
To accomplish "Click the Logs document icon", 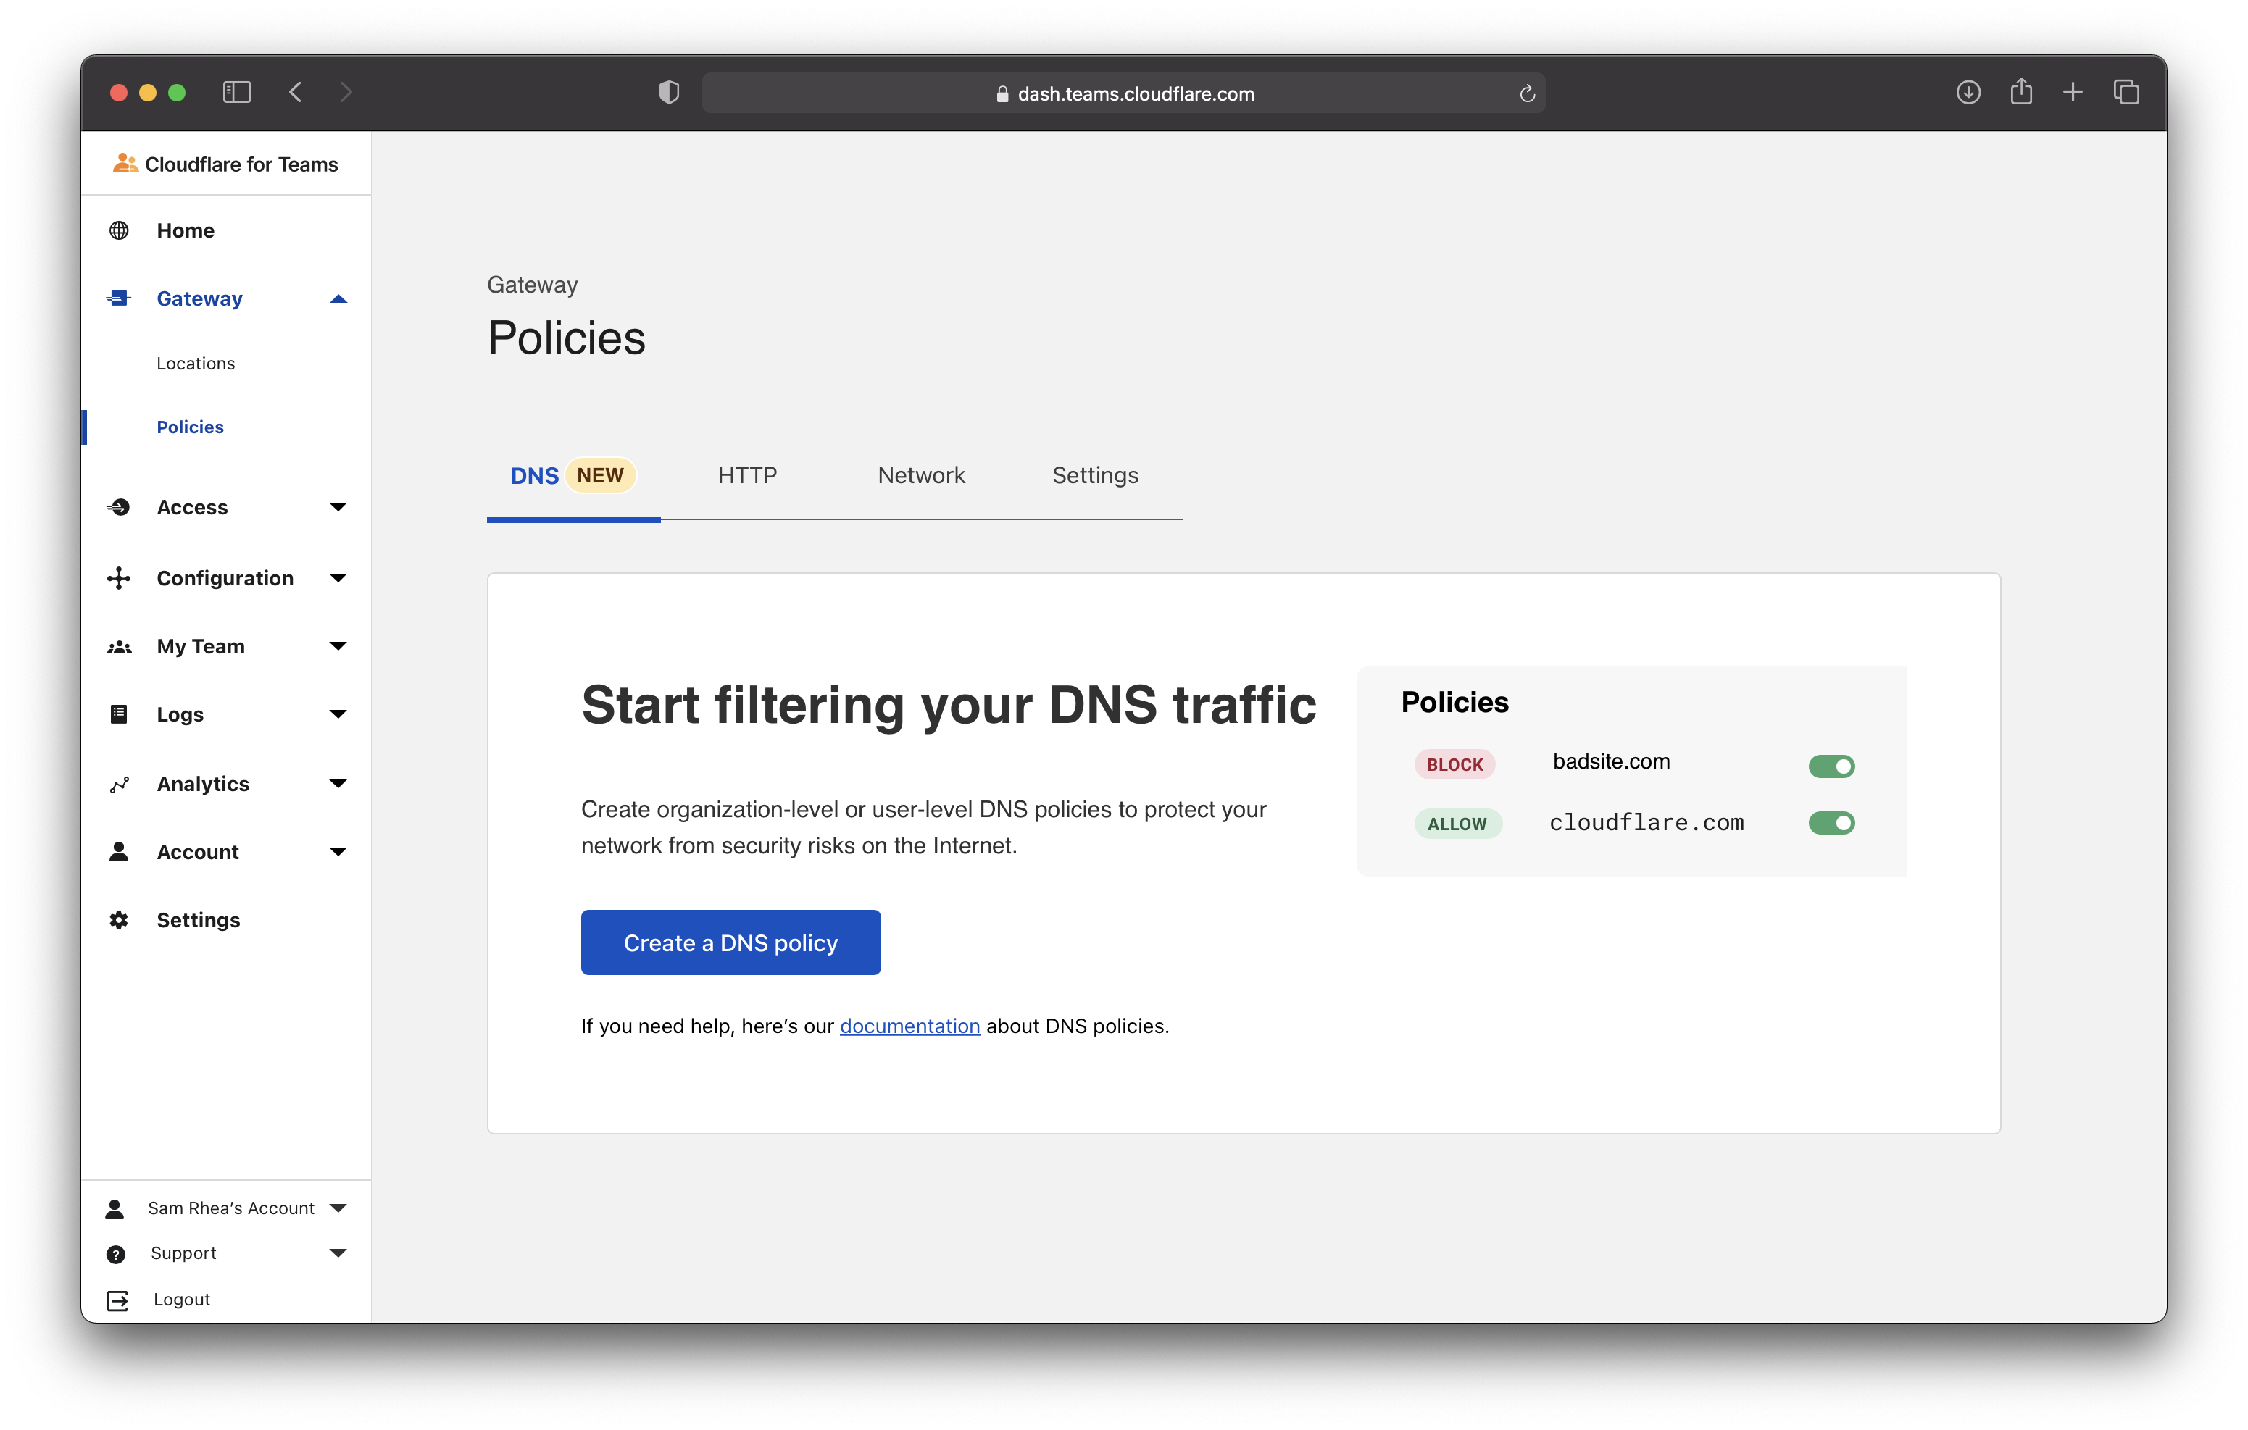I will click(119, 714).
